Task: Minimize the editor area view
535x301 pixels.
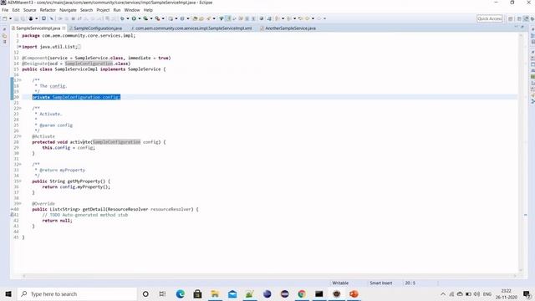Action: click(x=516, y=27)
